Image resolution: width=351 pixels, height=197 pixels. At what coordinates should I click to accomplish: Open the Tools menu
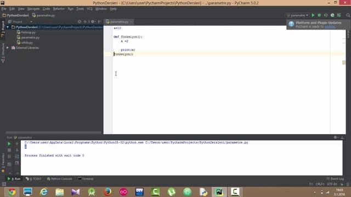[x=80, y=9]
